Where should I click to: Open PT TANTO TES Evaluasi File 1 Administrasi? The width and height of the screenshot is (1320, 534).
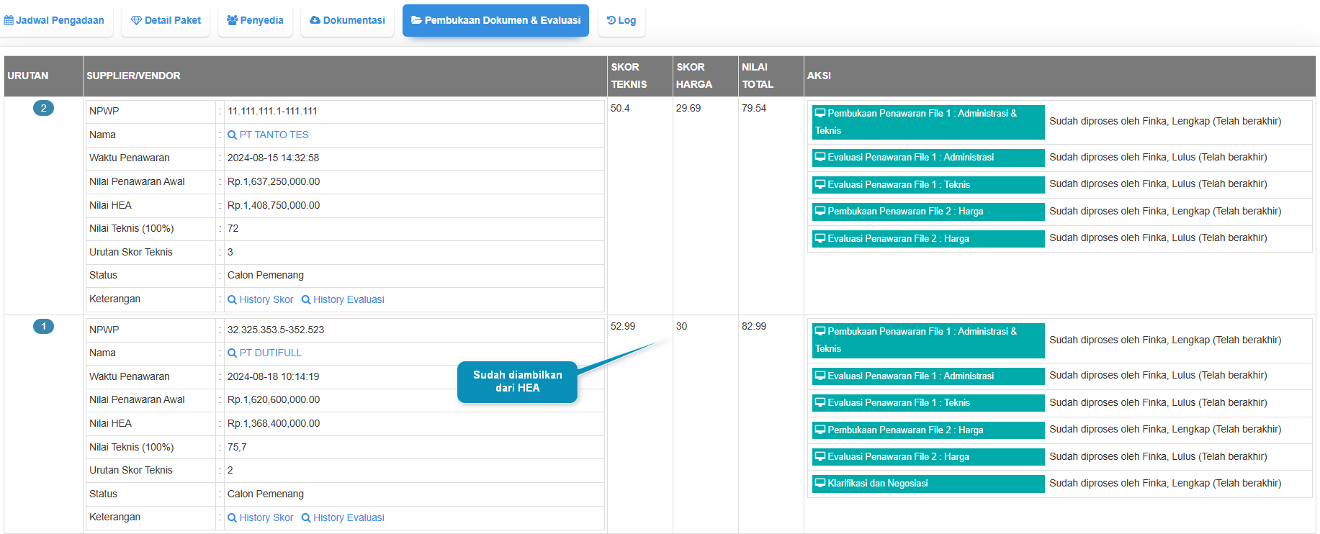928,158
